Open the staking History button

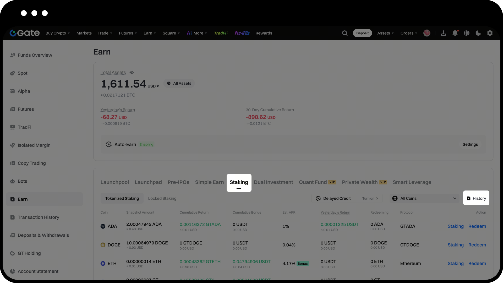(476, 198)
